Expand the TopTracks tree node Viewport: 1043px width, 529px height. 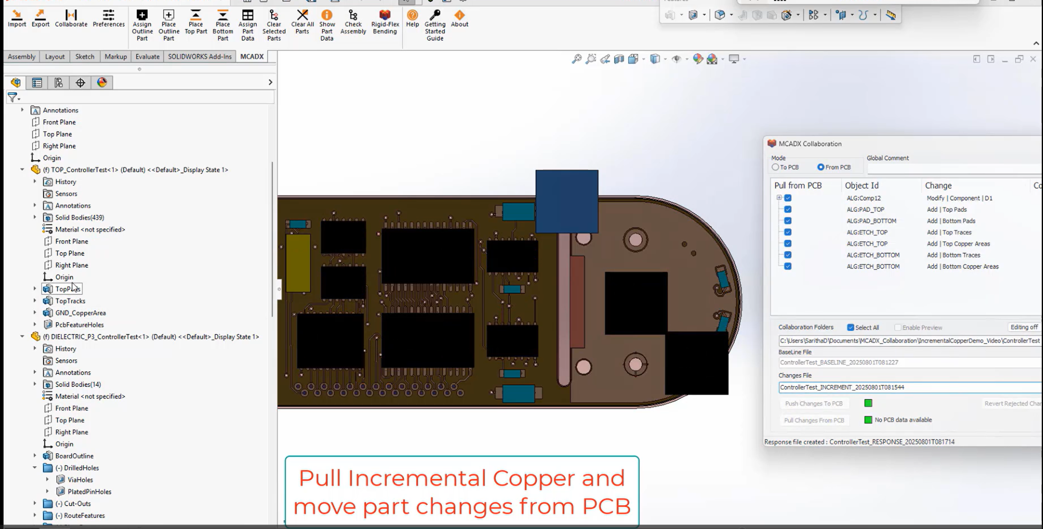click(35, 301)
